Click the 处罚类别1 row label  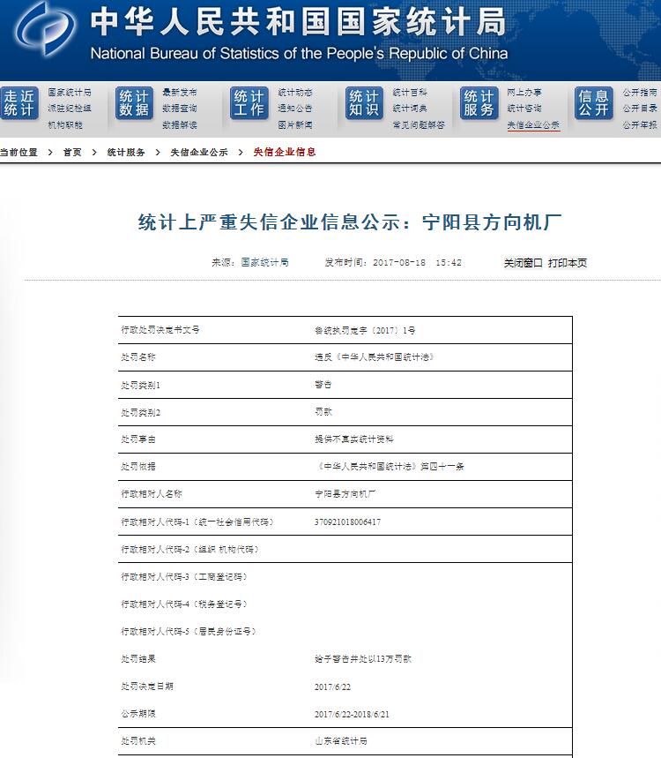click(140, 386)
